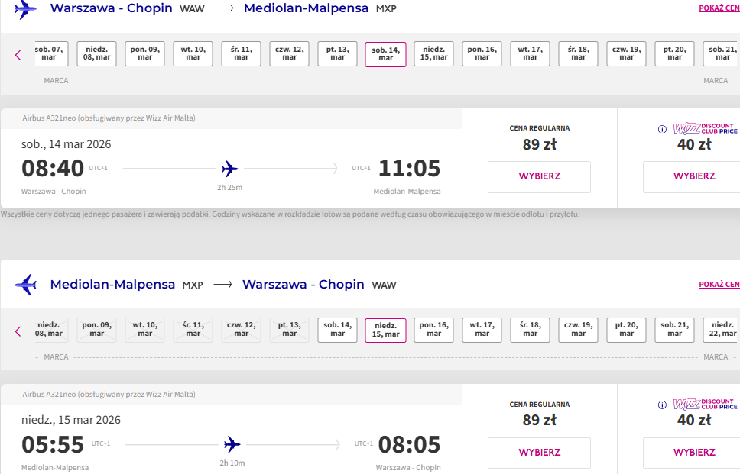Select outbound date niedz. 15, mar
The width and height of the screenshot is (740, 474).
click(433, 53)
